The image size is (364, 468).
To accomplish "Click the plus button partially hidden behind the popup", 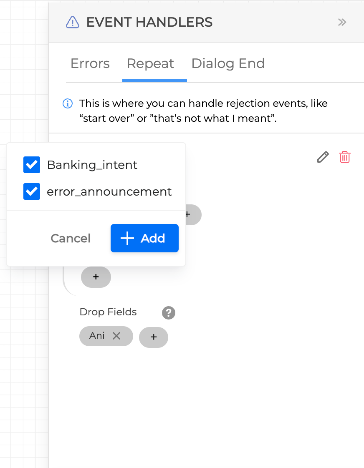I will pos(193,215).
